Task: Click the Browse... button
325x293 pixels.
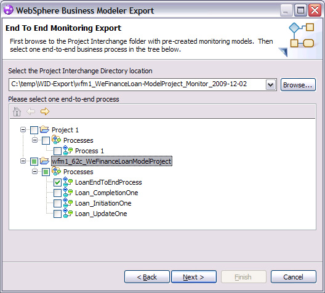Action: (298, 85)
